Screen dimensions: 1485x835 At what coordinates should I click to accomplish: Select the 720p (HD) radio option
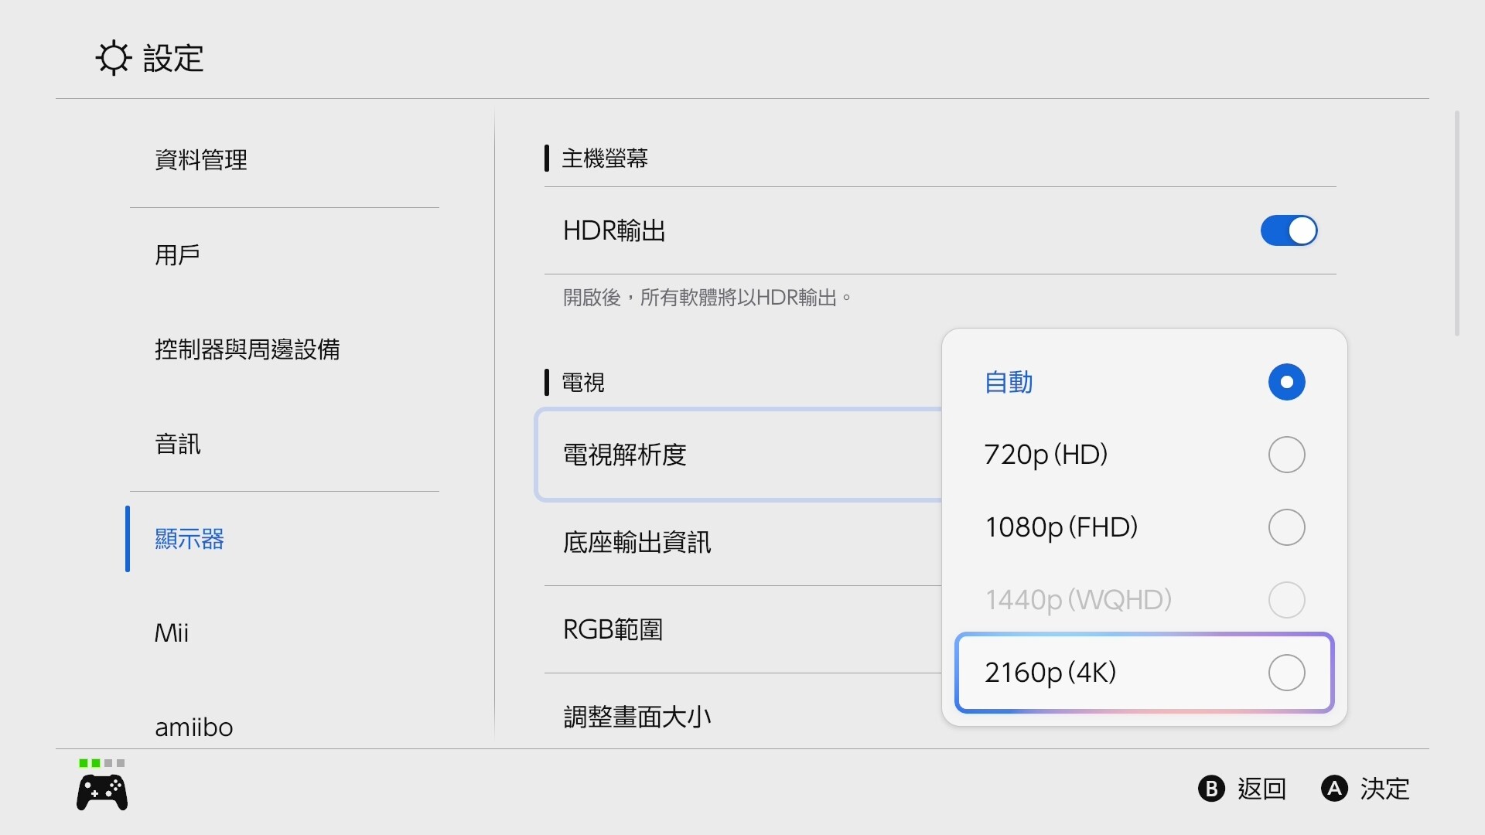(x=1286, y=455)
